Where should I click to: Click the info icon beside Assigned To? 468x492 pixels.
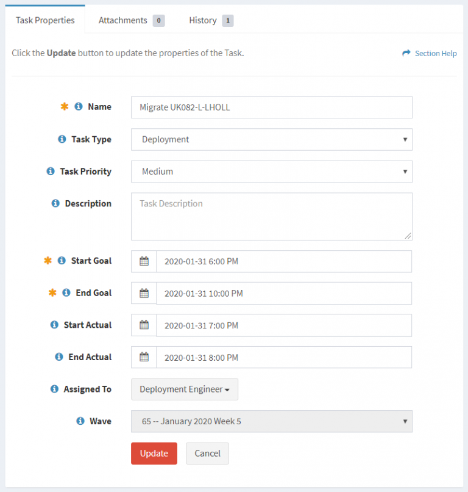pyautogui.click(x=55, y=389)
